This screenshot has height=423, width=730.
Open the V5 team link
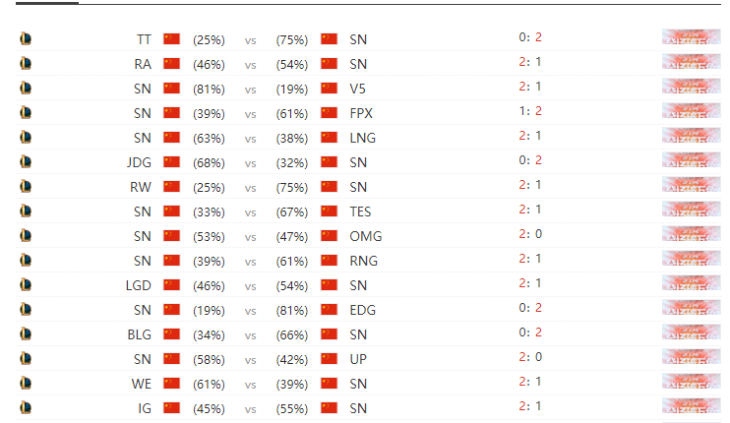[357, 89]
